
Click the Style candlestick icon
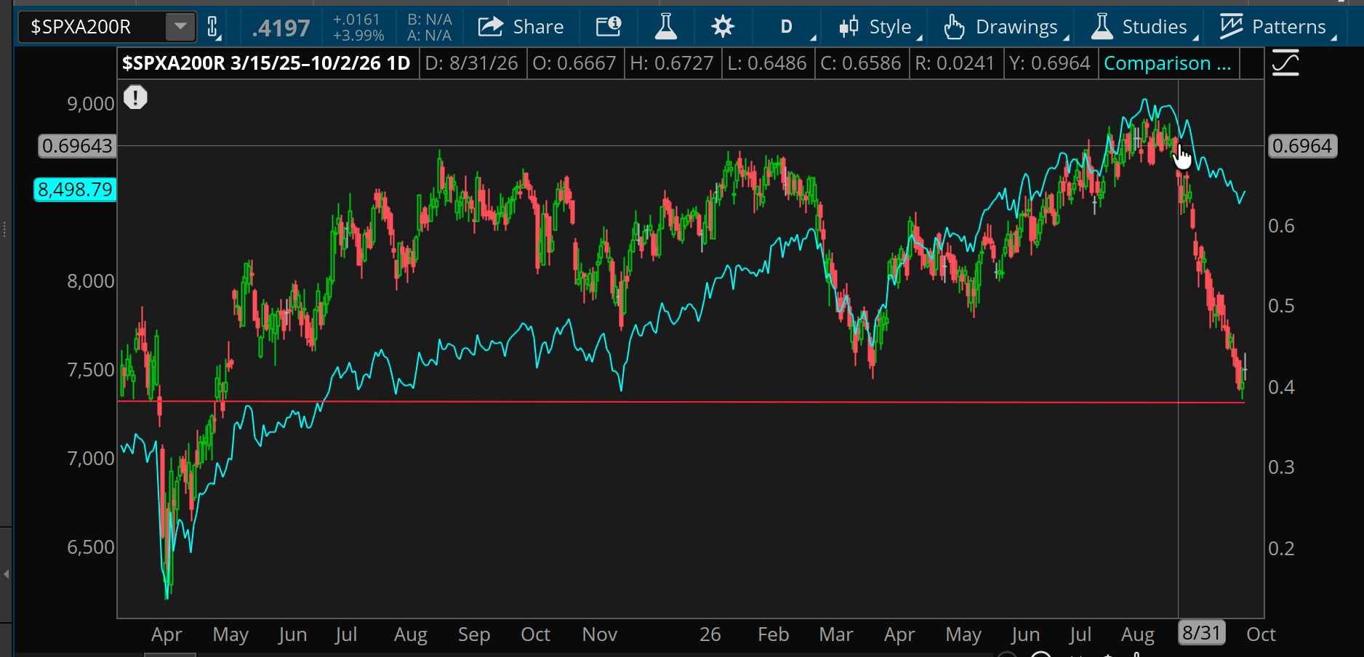(x=849, y=27)
